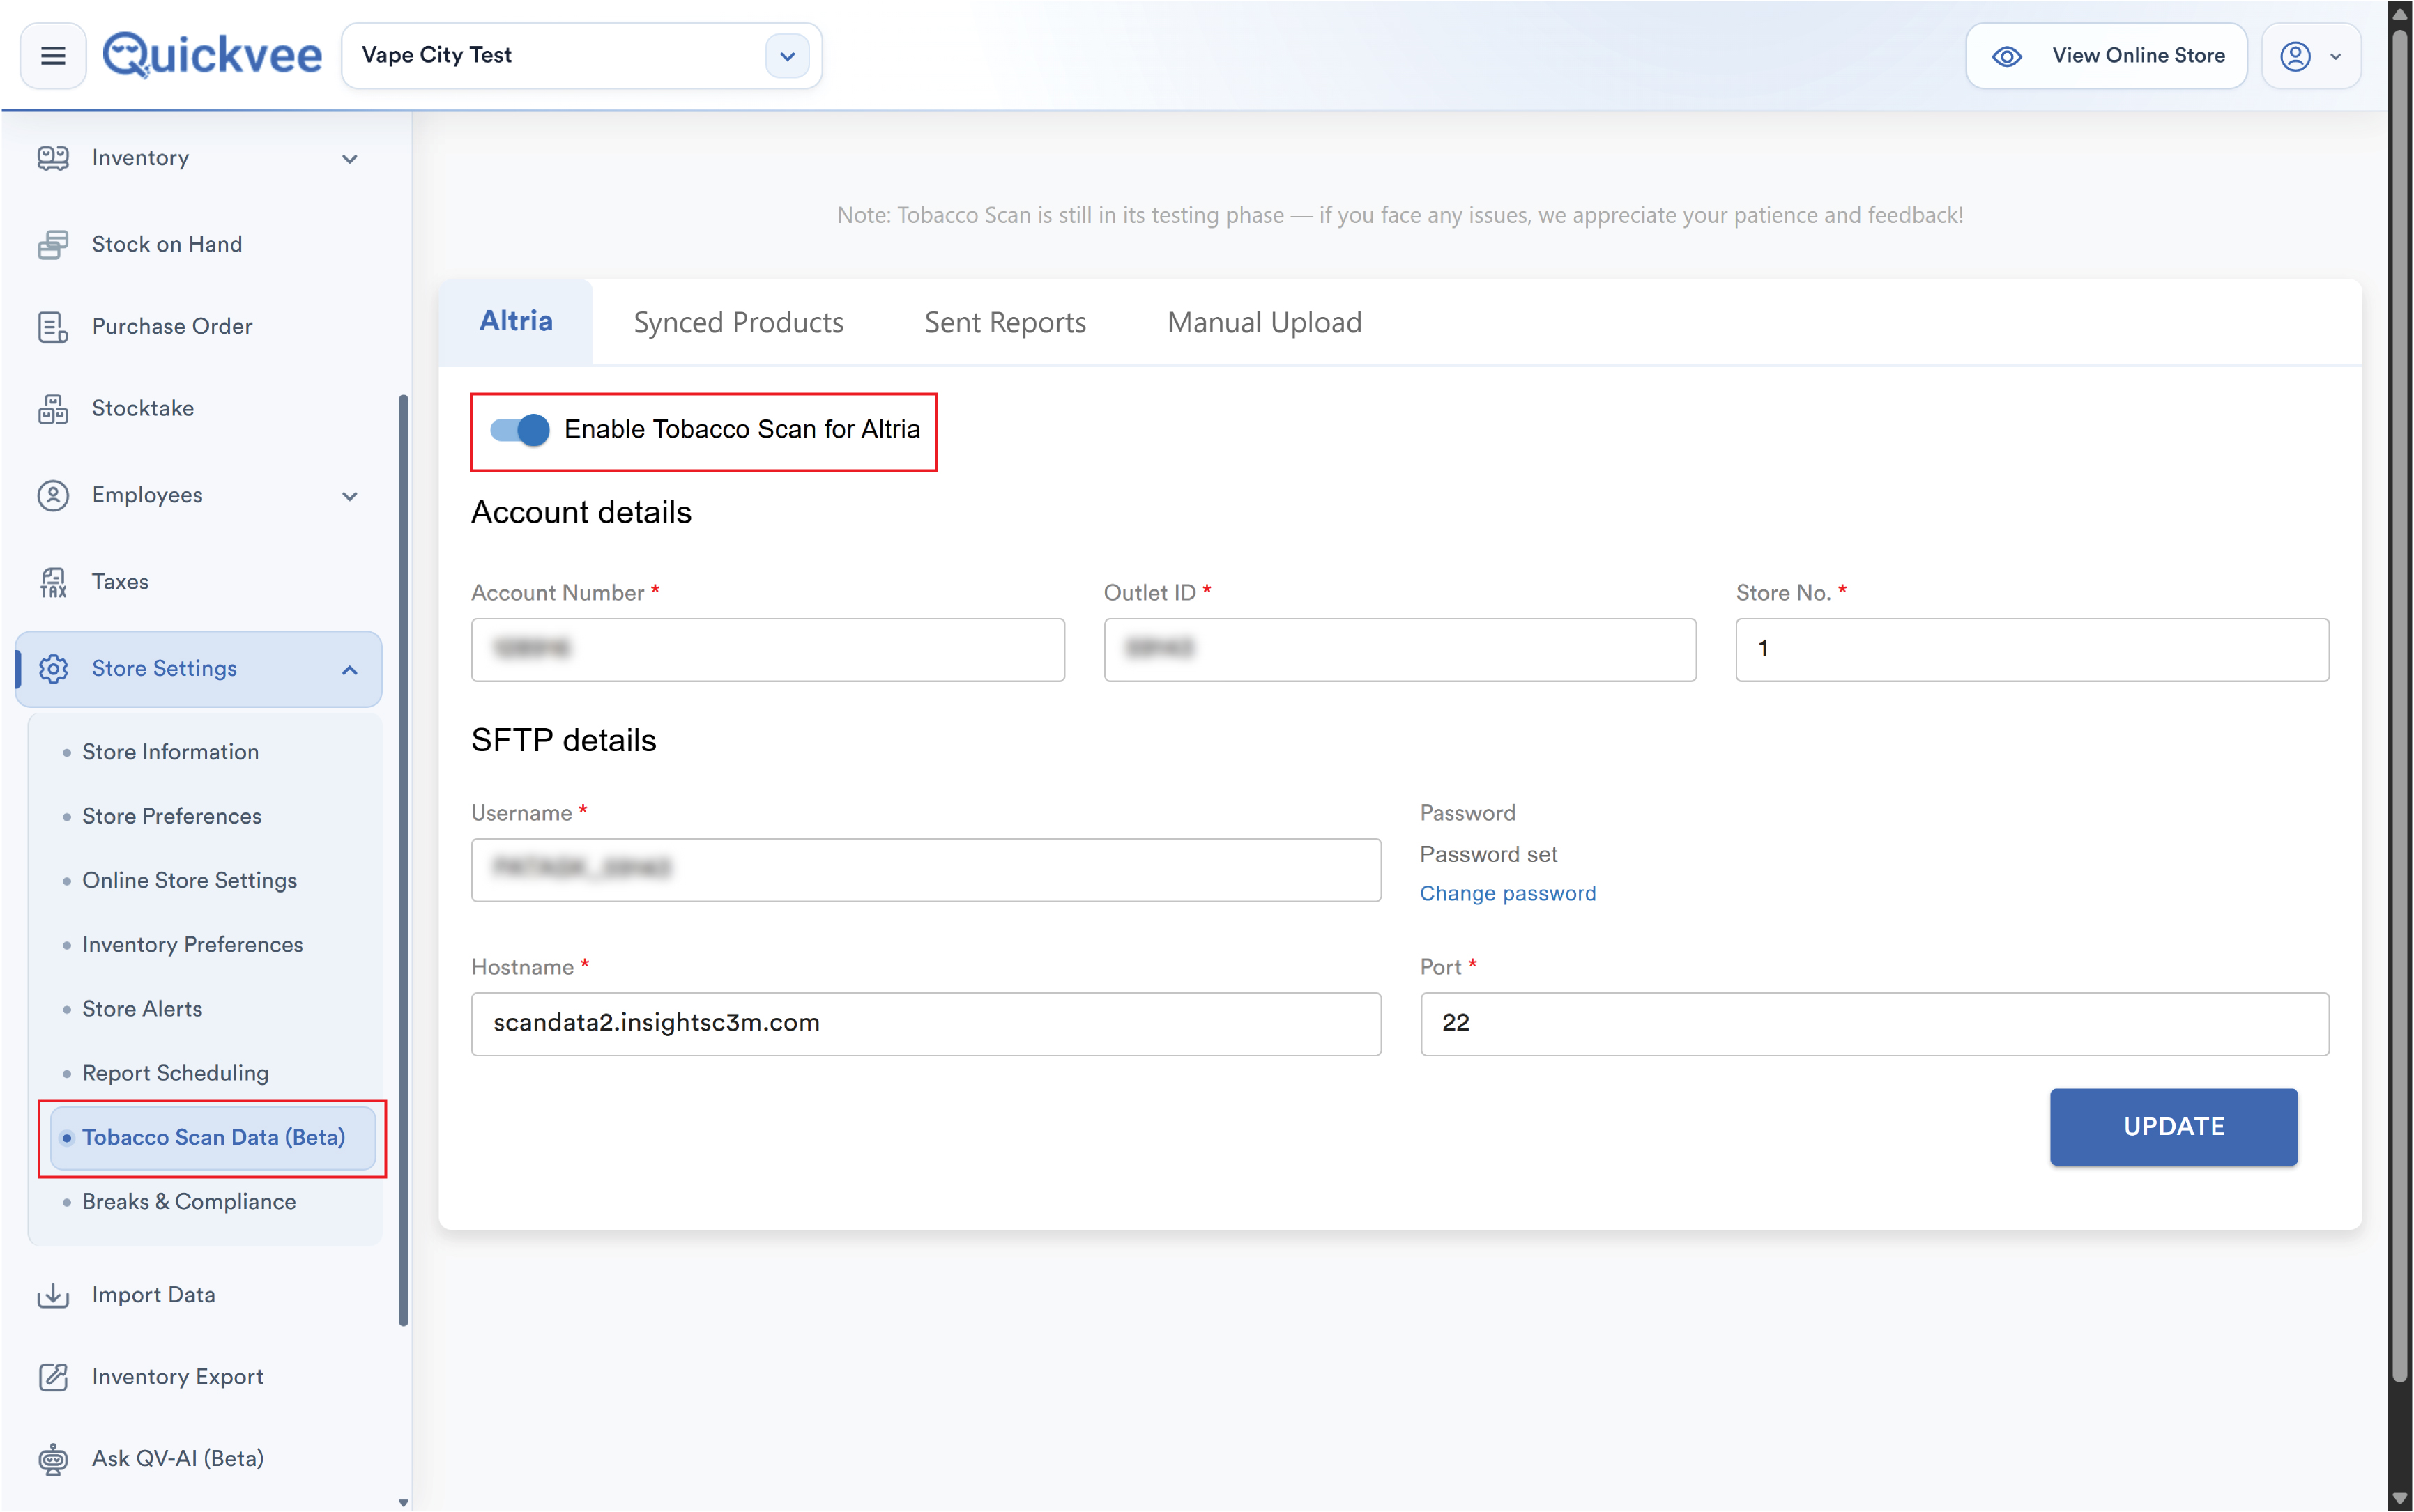This screenshot has width=2414, height=1512.
Task: Click the sidebar scrollbar thumb
Action: point(403,860)
